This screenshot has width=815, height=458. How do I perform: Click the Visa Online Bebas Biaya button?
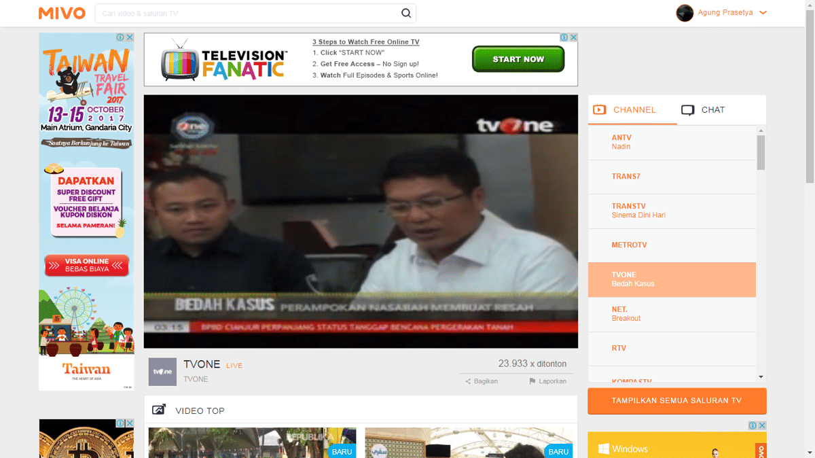click(86, 266)
